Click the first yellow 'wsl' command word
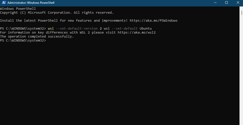This screenshot has height=125, width=243. pos(51,29)
